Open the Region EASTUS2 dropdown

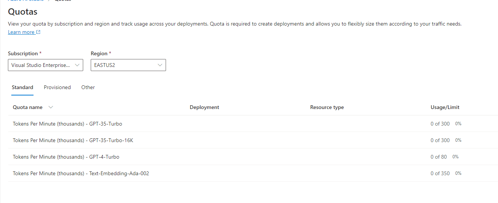[x=128, y=65]
